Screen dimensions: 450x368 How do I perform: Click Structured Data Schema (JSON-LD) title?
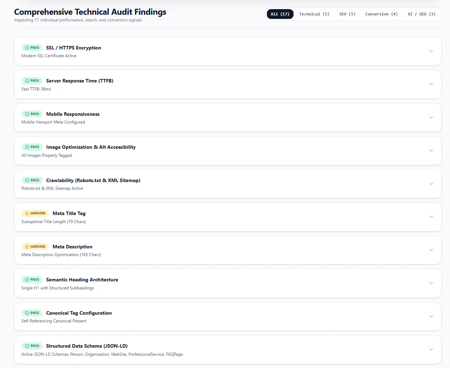pos(87,346)
